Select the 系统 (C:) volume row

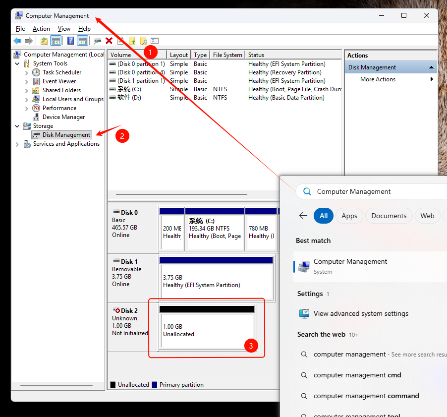pos(224,89)
